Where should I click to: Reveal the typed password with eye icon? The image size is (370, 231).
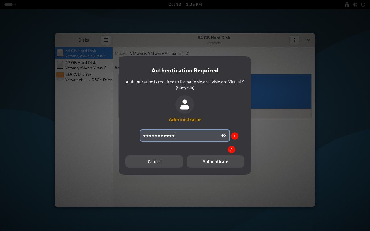point(224,135)
